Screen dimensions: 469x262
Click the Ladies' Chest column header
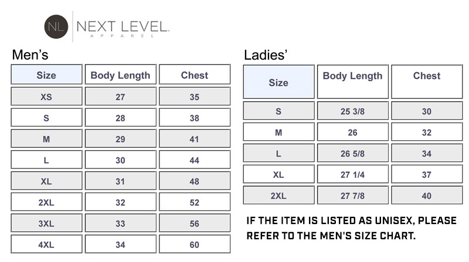[427, 76]
